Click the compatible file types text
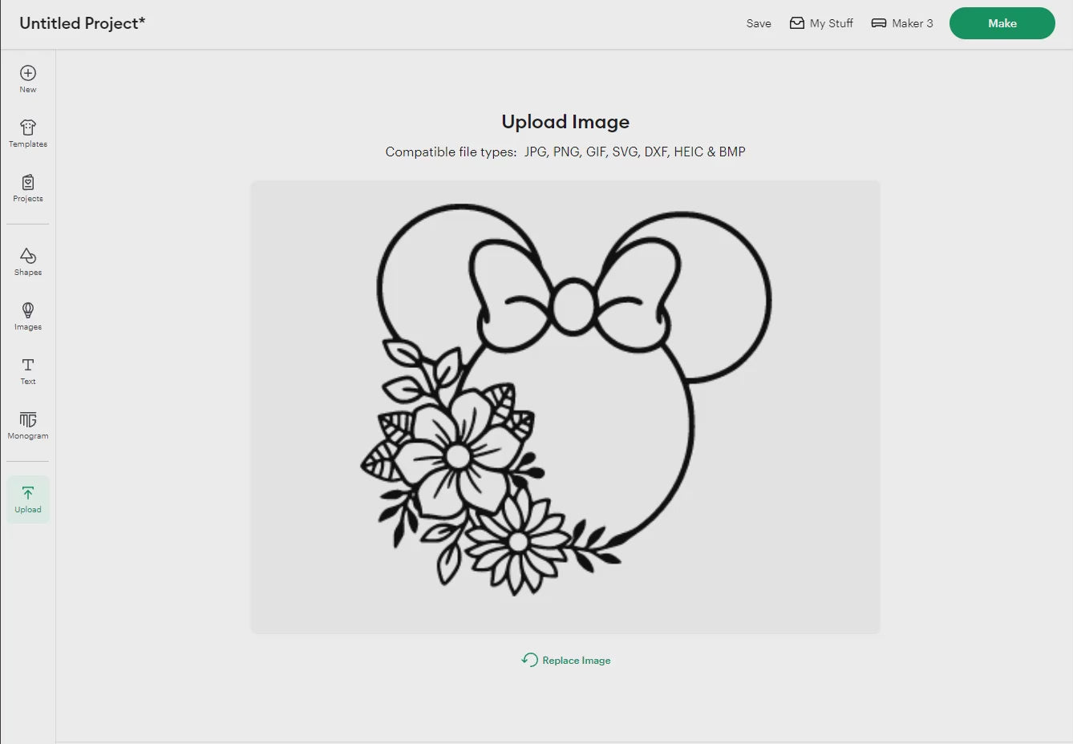 (565, 152)
